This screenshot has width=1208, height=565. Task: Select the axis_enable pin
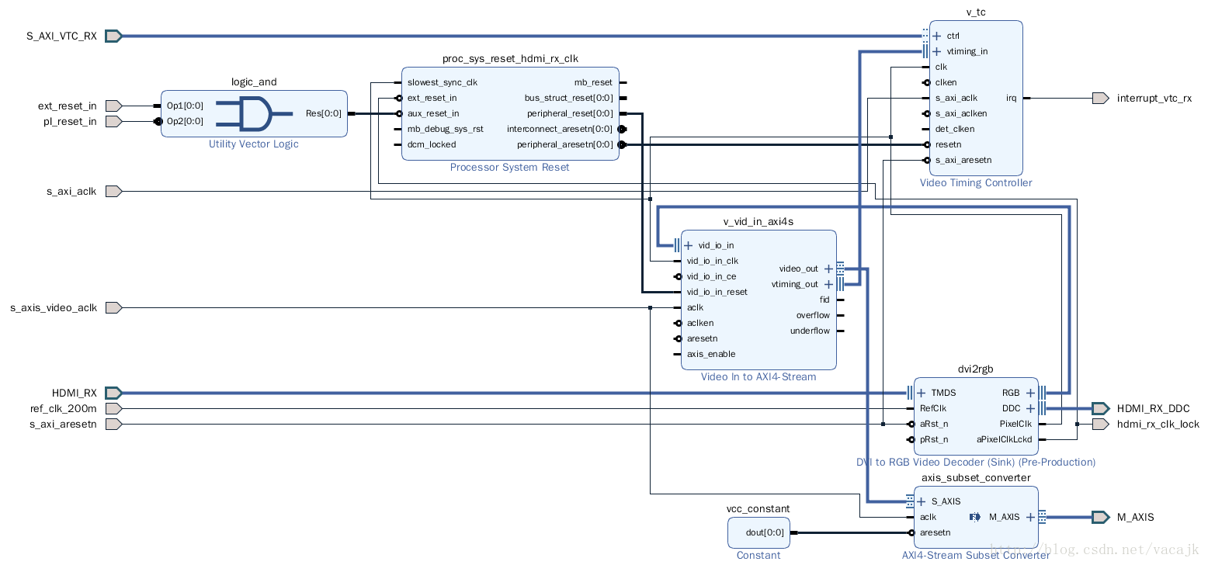tap(711, 354)
